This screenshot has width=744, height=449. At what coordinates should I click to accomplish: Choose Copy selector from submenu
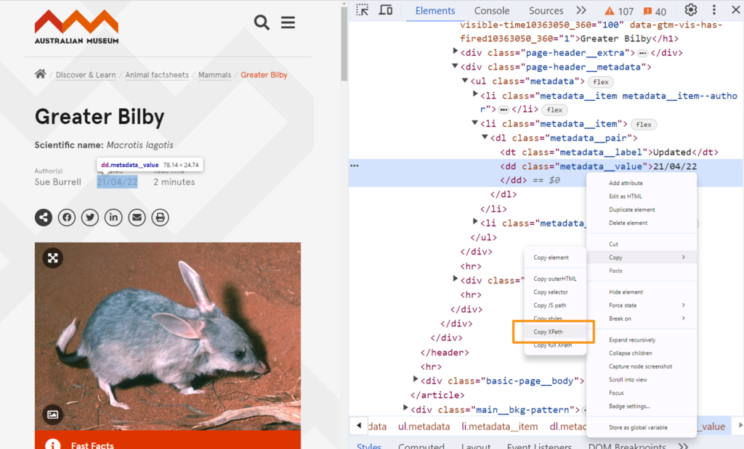(x=551, y=292)
